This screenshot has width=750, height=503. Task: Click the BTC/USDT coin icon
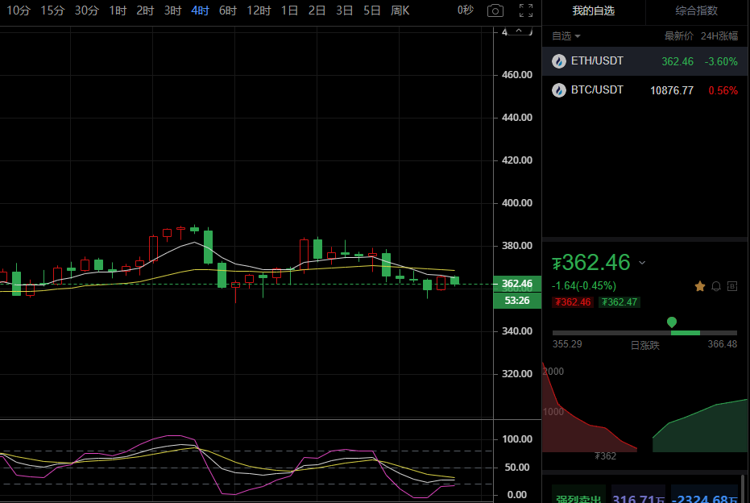[x=558, y=90]
